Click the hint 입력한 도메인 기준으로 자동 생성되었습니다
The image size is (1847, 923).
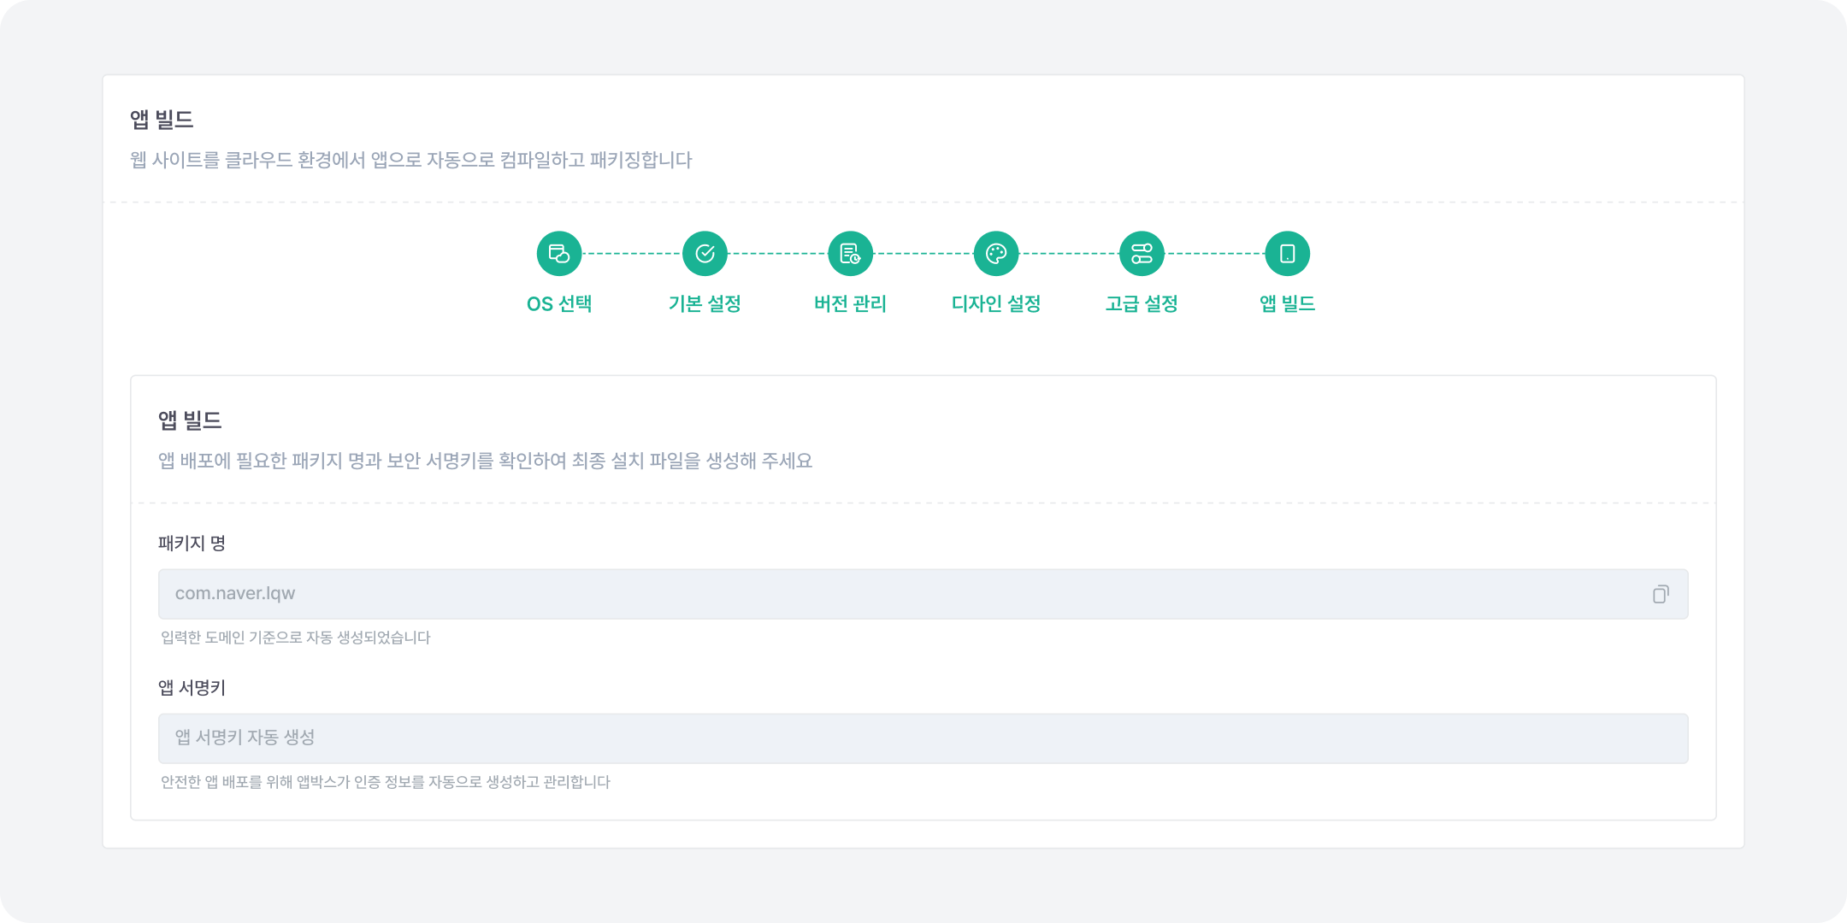point(296,638)
